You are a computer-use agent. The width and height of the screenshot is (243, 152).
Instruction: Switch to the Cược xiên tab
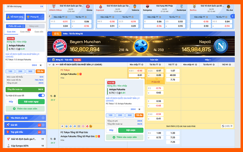(39, 32)
